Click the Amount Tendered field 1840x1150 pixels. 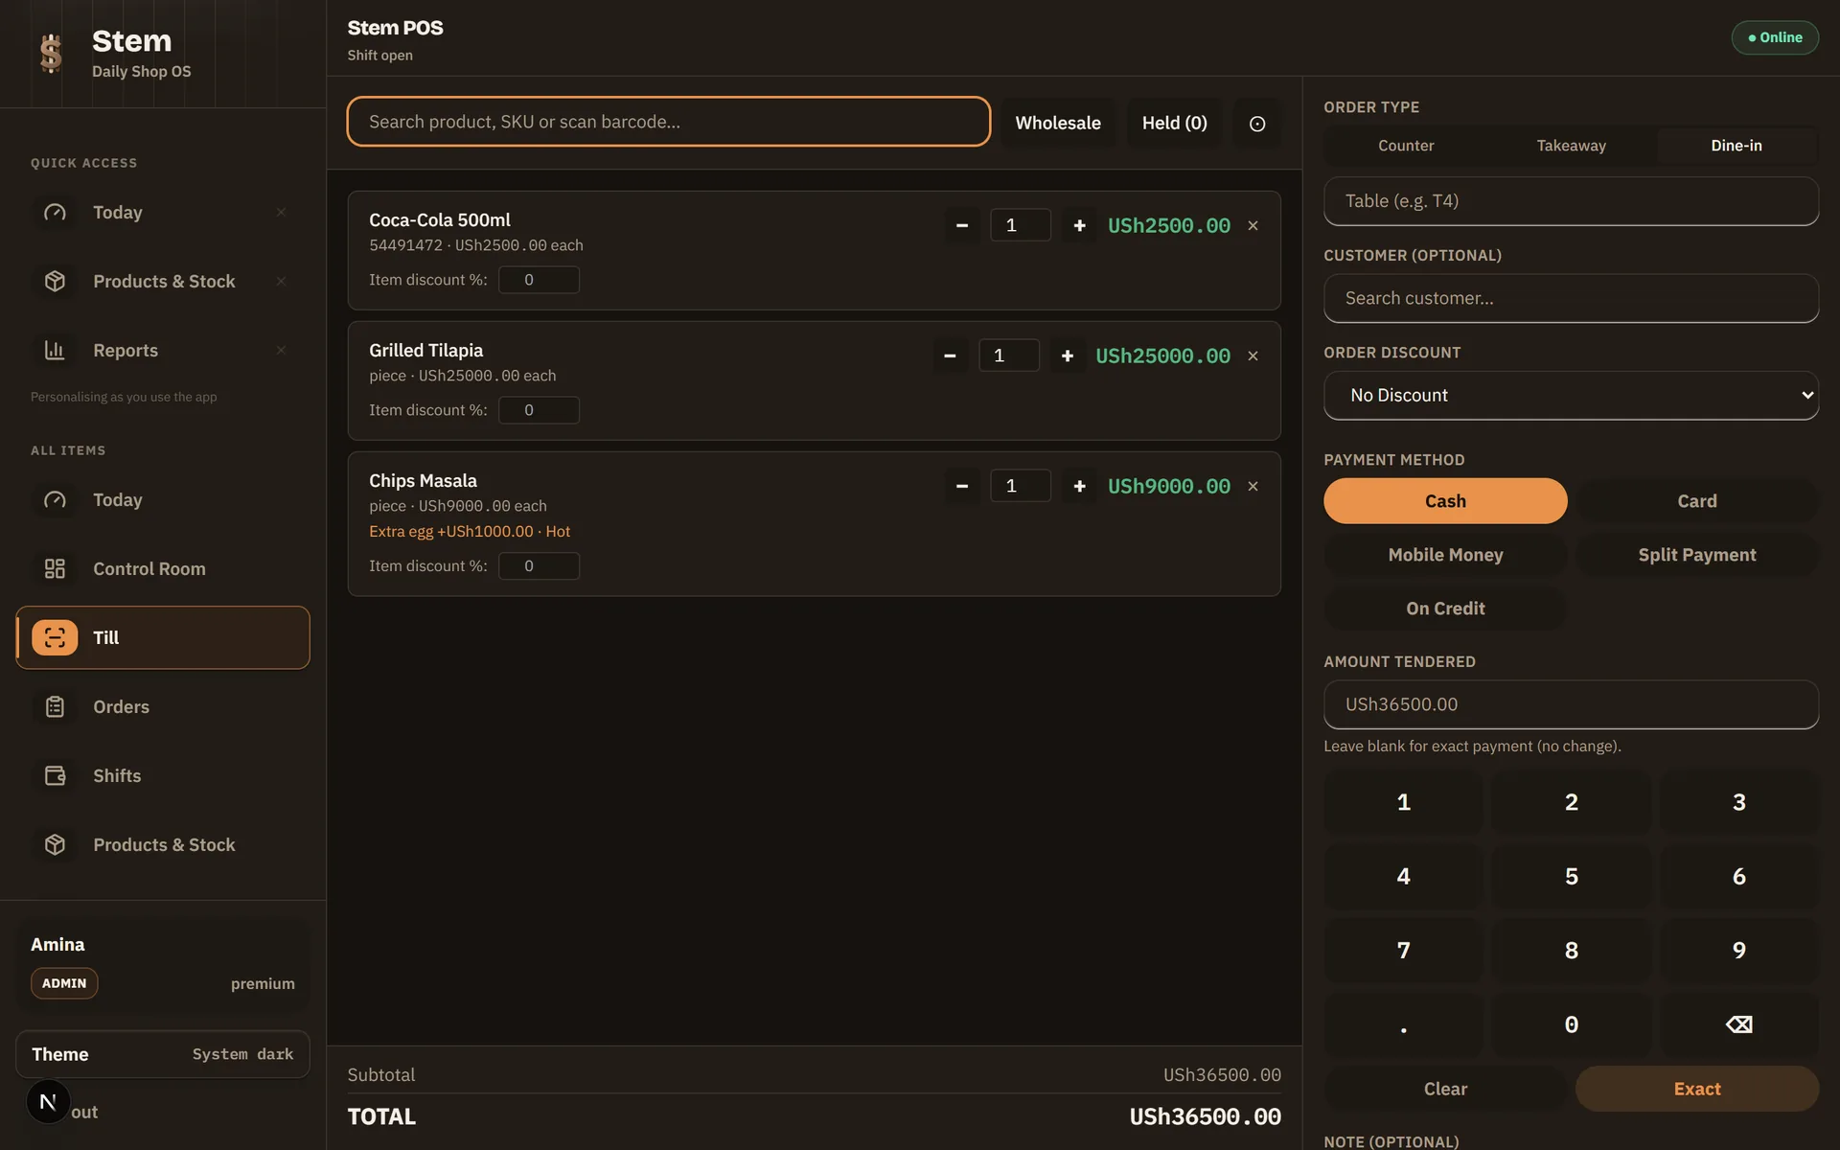[x=1571, y=704]
